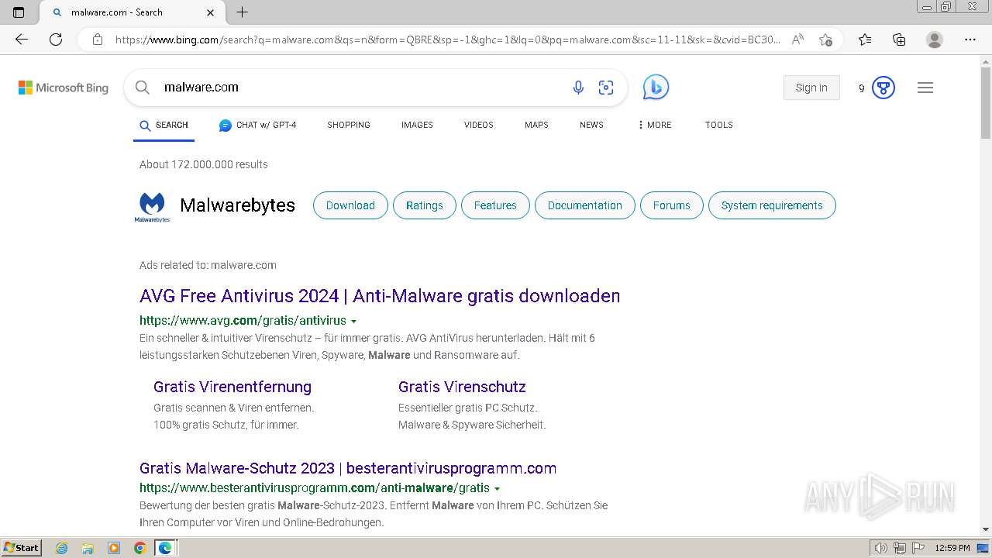
Task: Click the Malwarebytes heading text
Action: coord(237,205)
